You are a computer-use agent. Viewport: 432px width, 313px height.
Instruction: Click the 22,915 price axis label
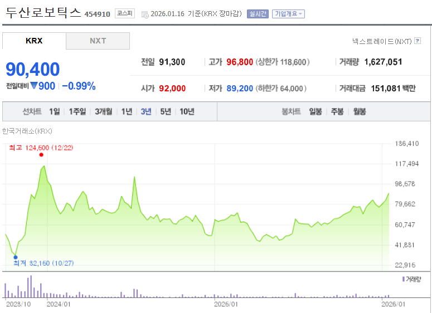coord(405,265)
